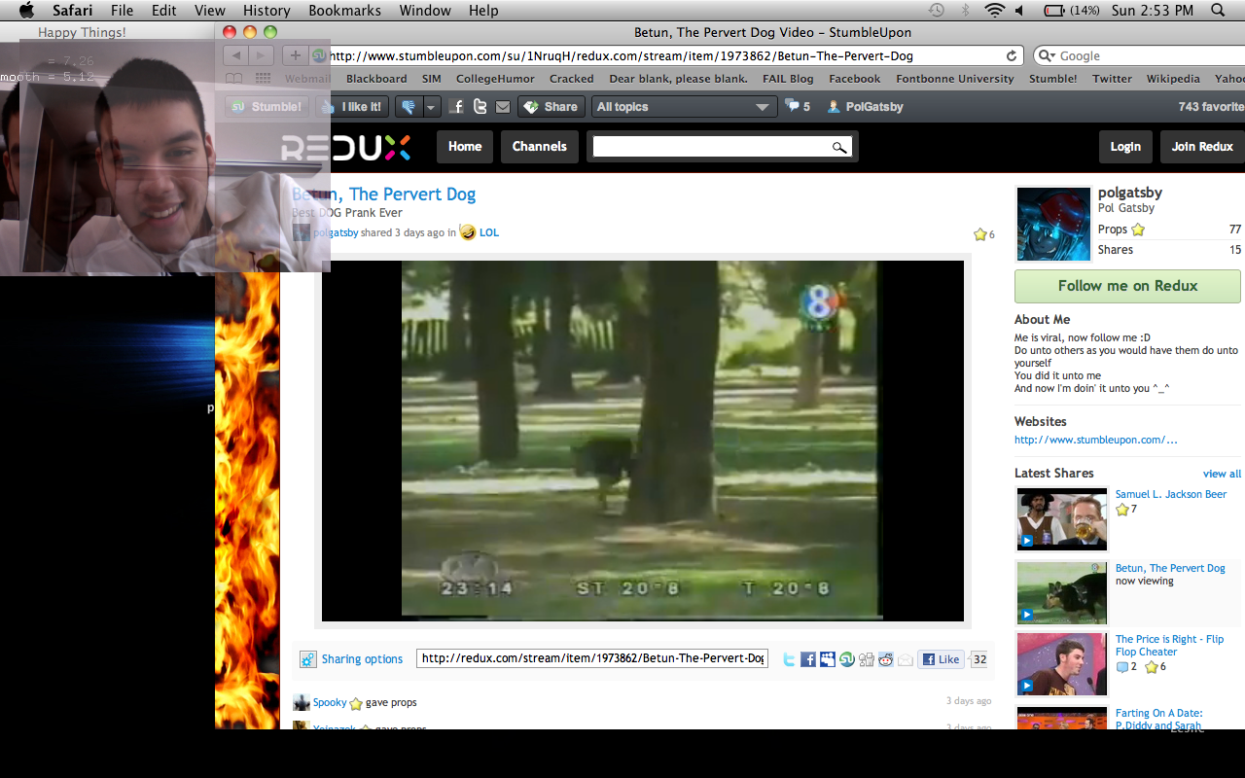Reload the page using the address bar icon

[x=1012, y=56]
